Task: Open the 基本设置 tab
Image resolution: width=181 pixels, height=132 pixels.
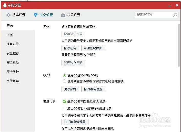Action: pyautogui.click(x=16, y=15)
